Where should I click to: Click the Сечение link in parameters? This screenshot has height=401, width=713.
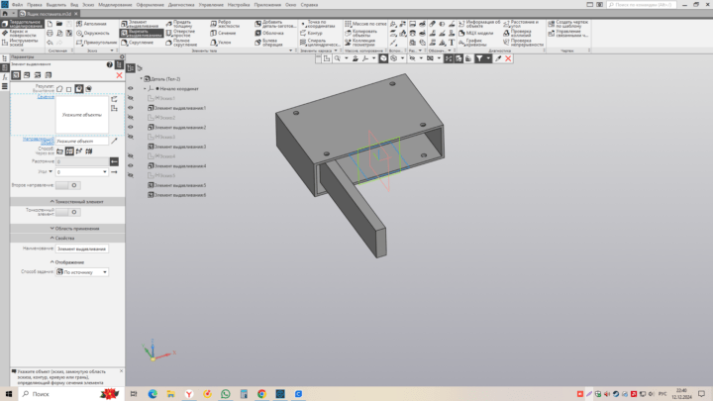[x=46, y=97]
